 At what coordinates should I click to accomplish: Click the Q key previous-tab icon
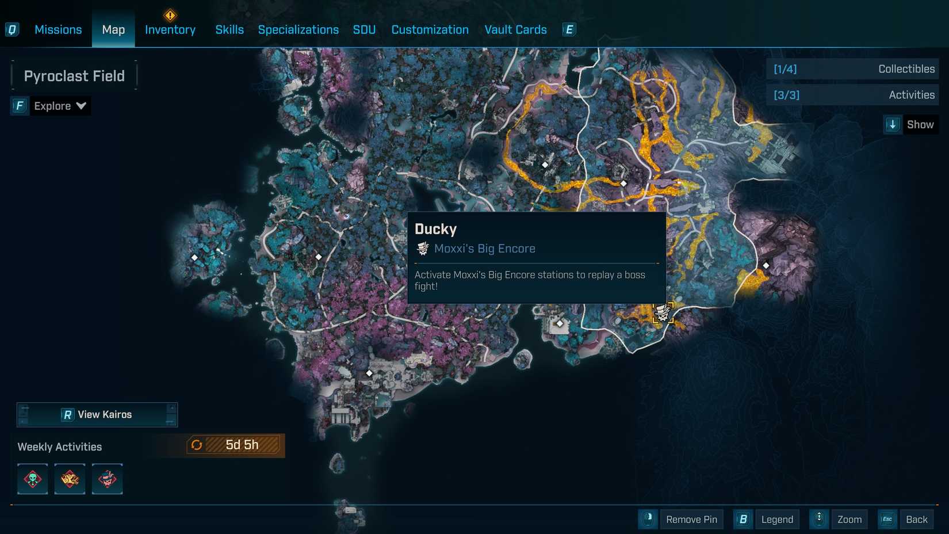click(x=12, y=29)
